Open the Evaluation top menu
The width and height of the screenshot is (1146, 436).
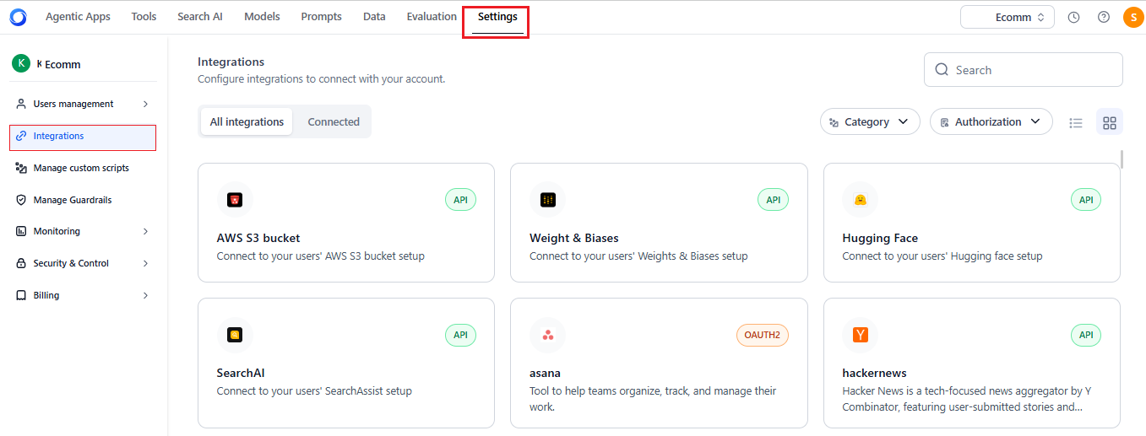coord(432,17)
